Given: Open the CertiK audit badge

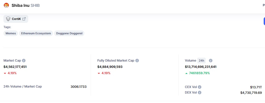Looking at the screenshot, I should coord(16,19).
